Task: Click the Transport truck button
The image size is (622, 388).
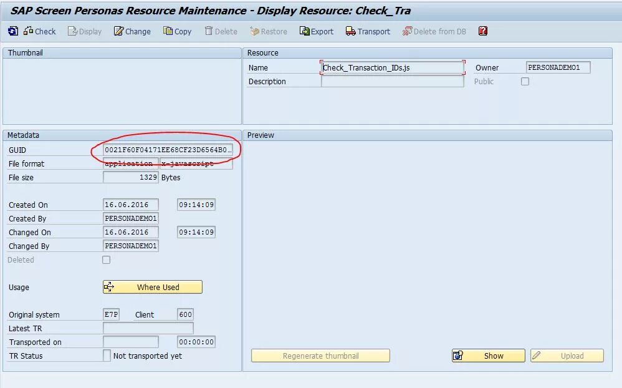Action: [368, 31]
